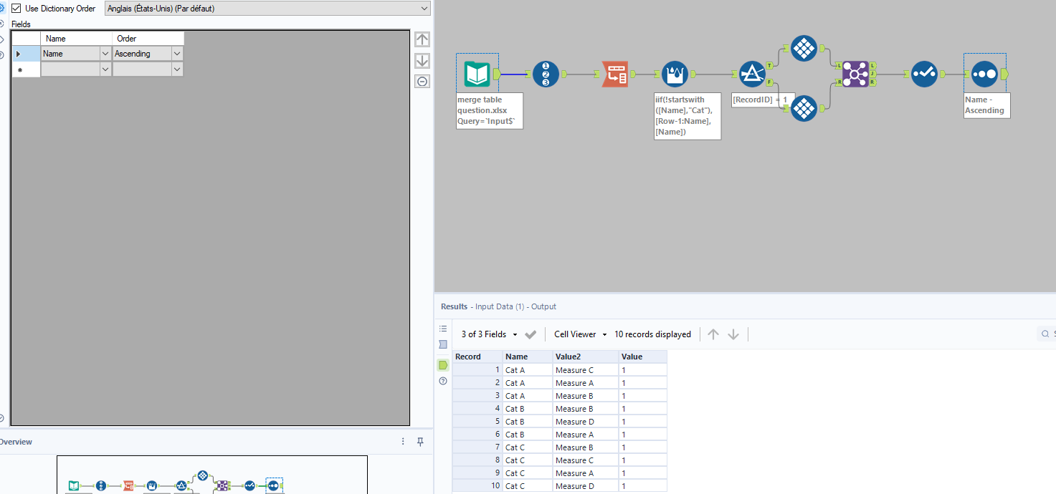This screenshot has width=1056, height=494.
Task: Select the Multi-Row Formula tool with crown icon
Action: click(675, 73)
